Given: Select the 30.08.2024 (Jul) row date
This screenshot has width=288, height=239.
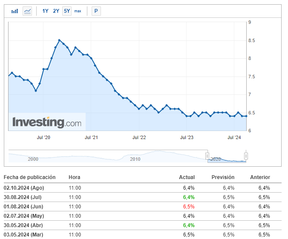Looking at the screenshot, I should 23,197.
